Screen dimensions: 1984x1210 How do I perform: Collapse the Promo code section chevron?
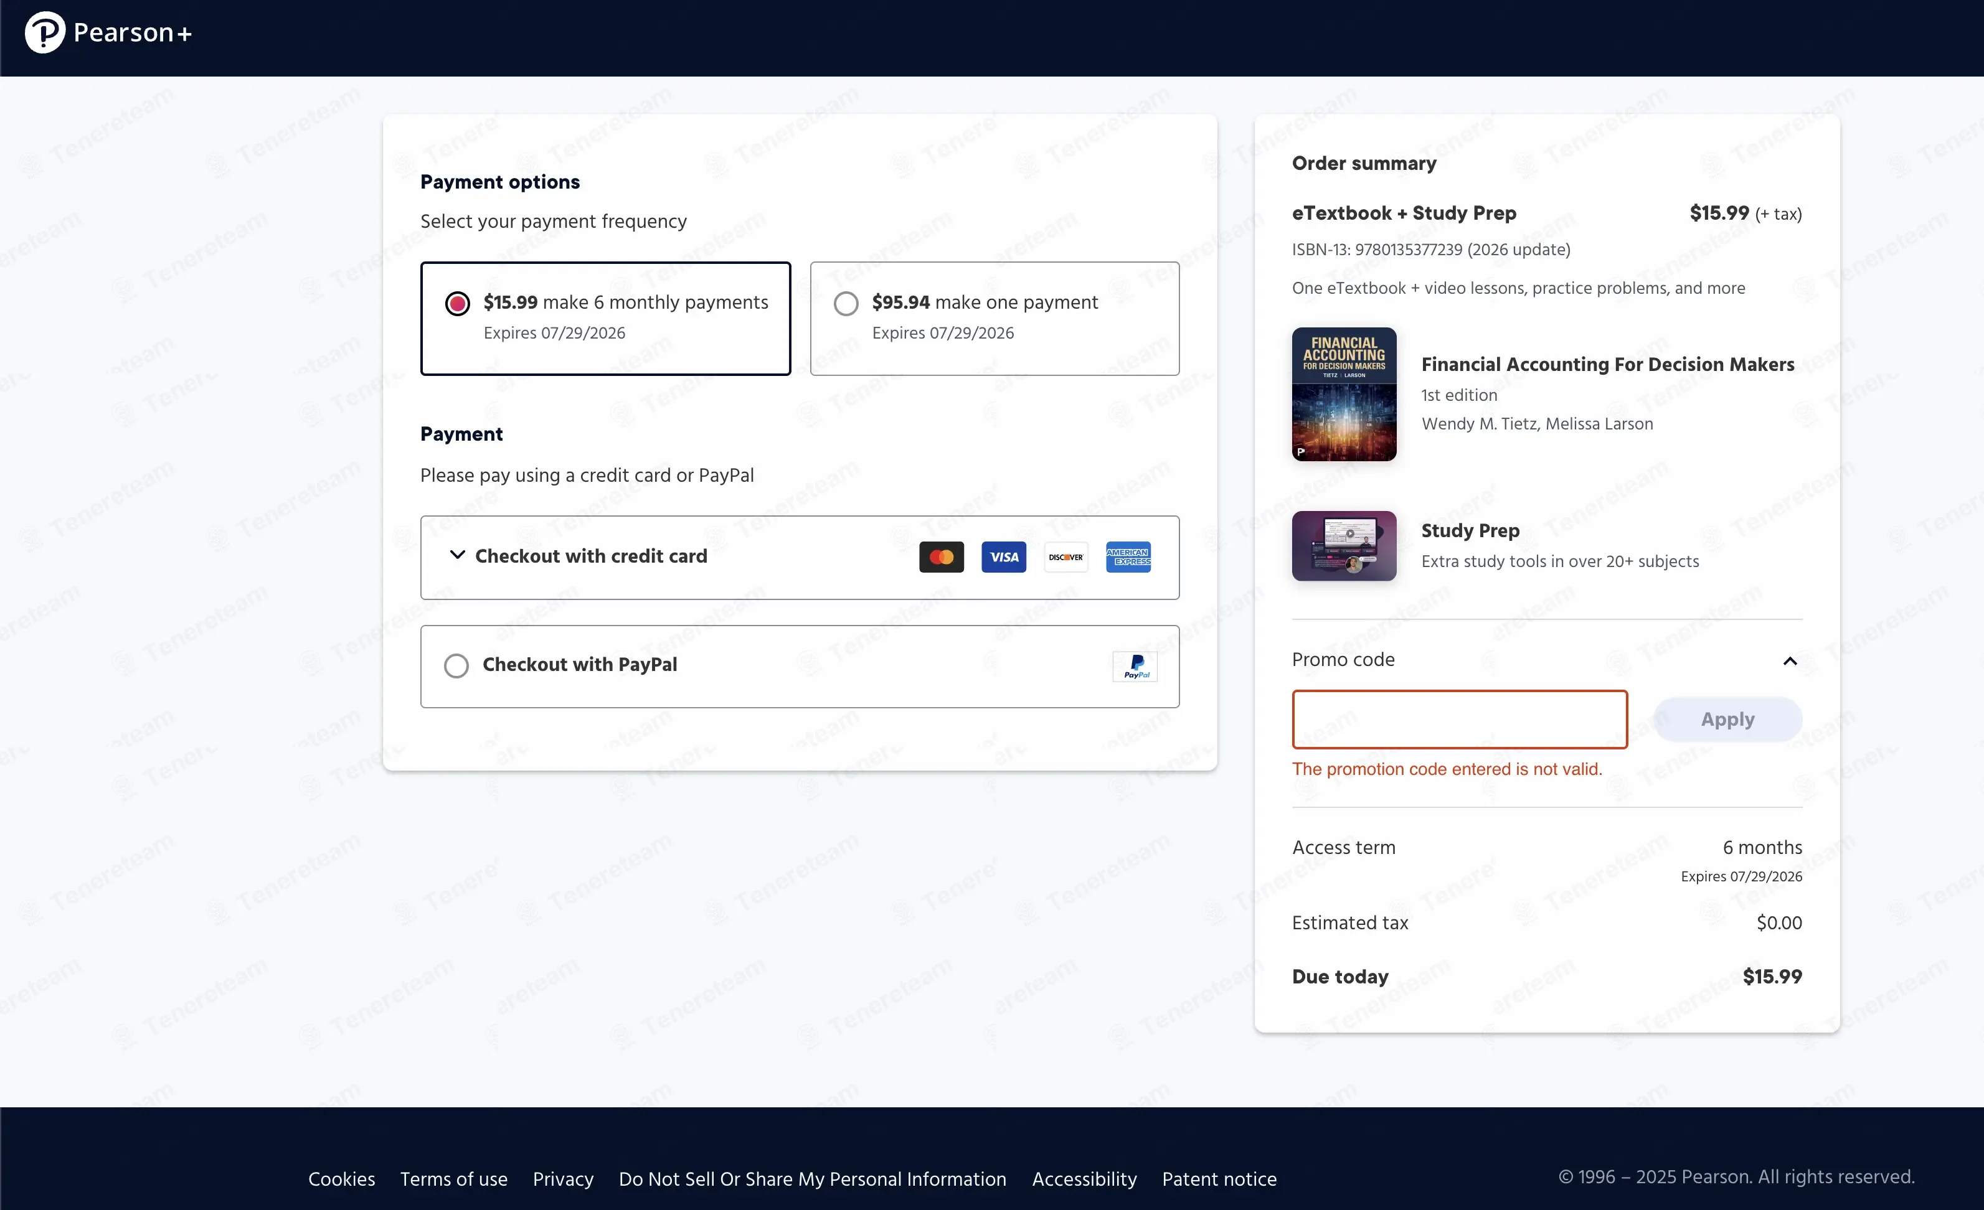1789,661
